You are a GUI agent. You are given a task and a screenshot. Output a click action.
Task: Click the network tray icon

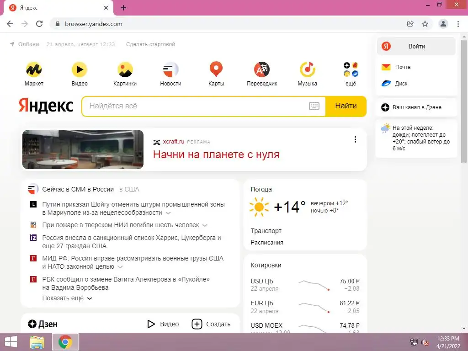coord(414,342)
